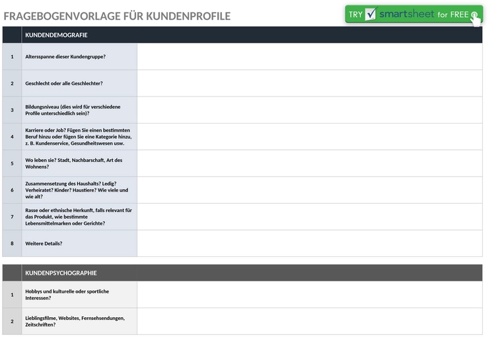Click 'Rasse oder ethnische Herkunft' question cell
Image resolution: width=490 pixels, height=337 pixels.
pyautogui.click(x=79, y=217)
